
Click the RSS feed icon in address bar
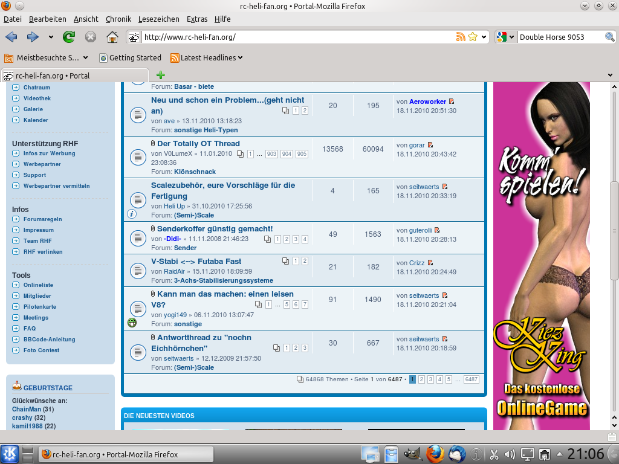click(461, 37)
